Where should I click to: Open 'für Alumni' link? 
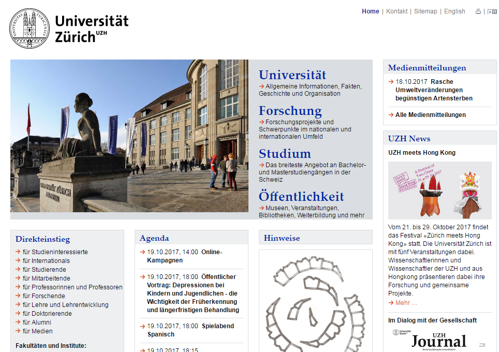pos(37,322)
